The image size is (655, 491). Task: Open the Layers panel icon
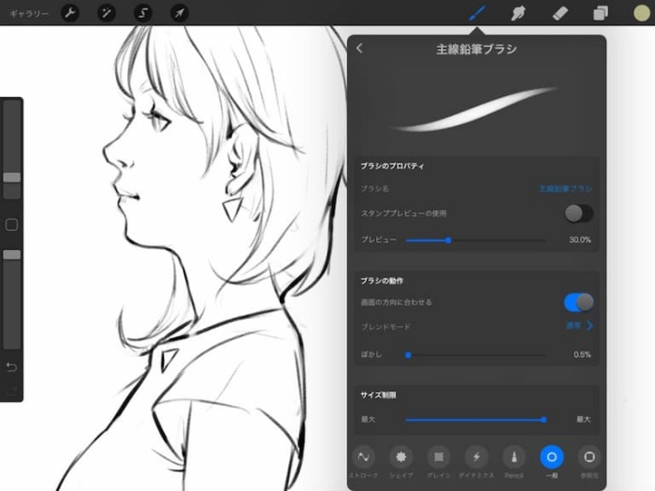pyautogui.click(x=601, y=13)
